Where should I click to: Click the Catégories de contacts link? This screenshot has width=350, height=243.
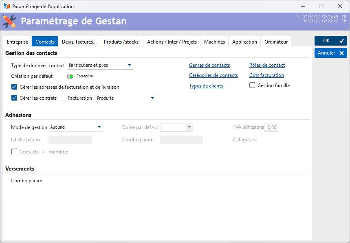click(x=213, y=75)
